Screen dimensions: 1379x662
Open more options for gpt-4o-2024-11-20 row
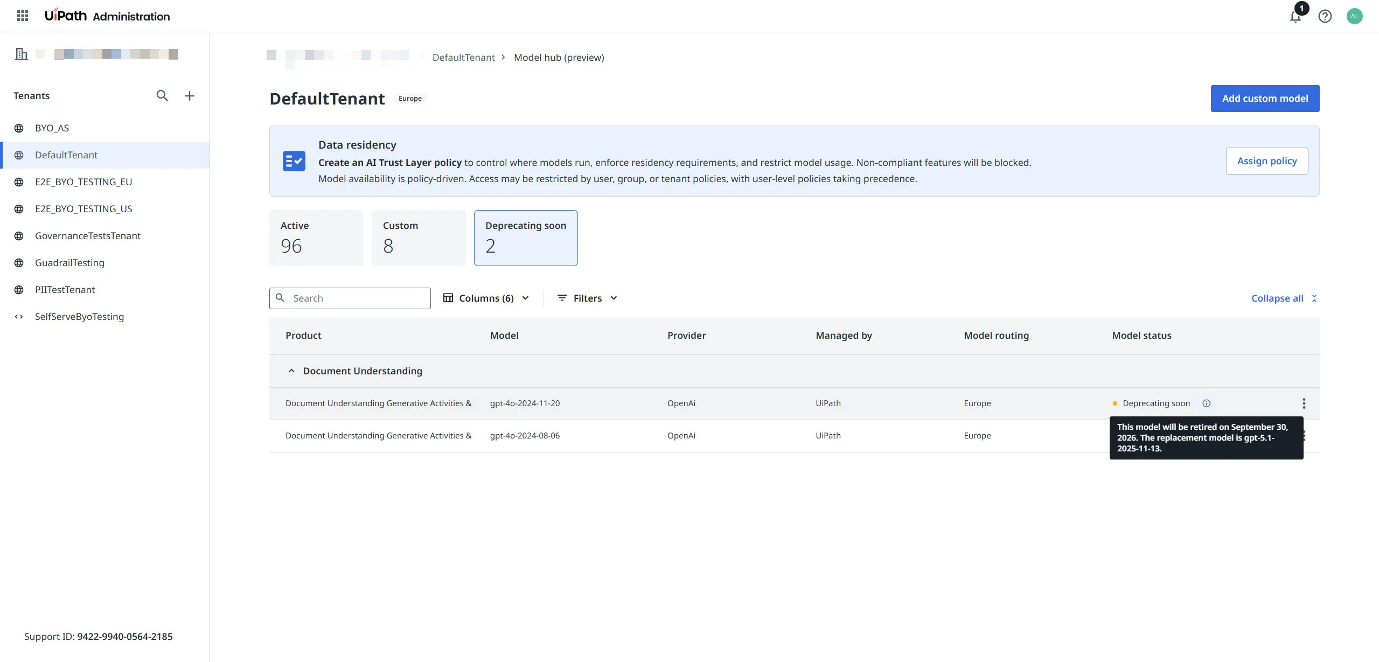coord(1304,403)
